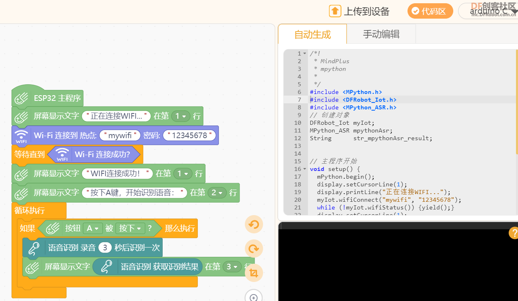Edit the 按下A键，开始识别语音： text field
The image size is (518, 301).
pyautogui.click(x=134, y=192)
